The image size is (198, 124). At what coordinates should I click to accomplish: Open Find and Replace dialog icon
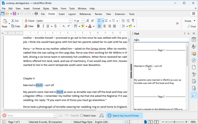pos(101,115)
